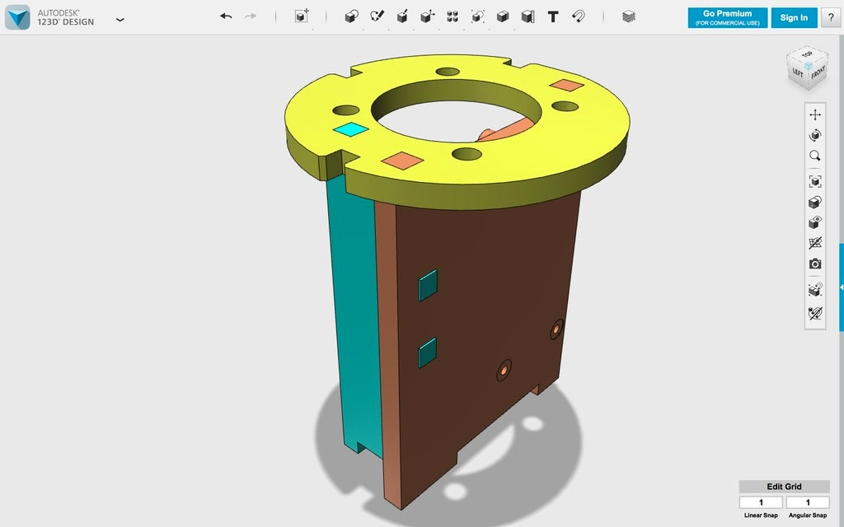Open the show/hide solids eye menu
Viewport: 844px width, 527px height.
point(815,222)
